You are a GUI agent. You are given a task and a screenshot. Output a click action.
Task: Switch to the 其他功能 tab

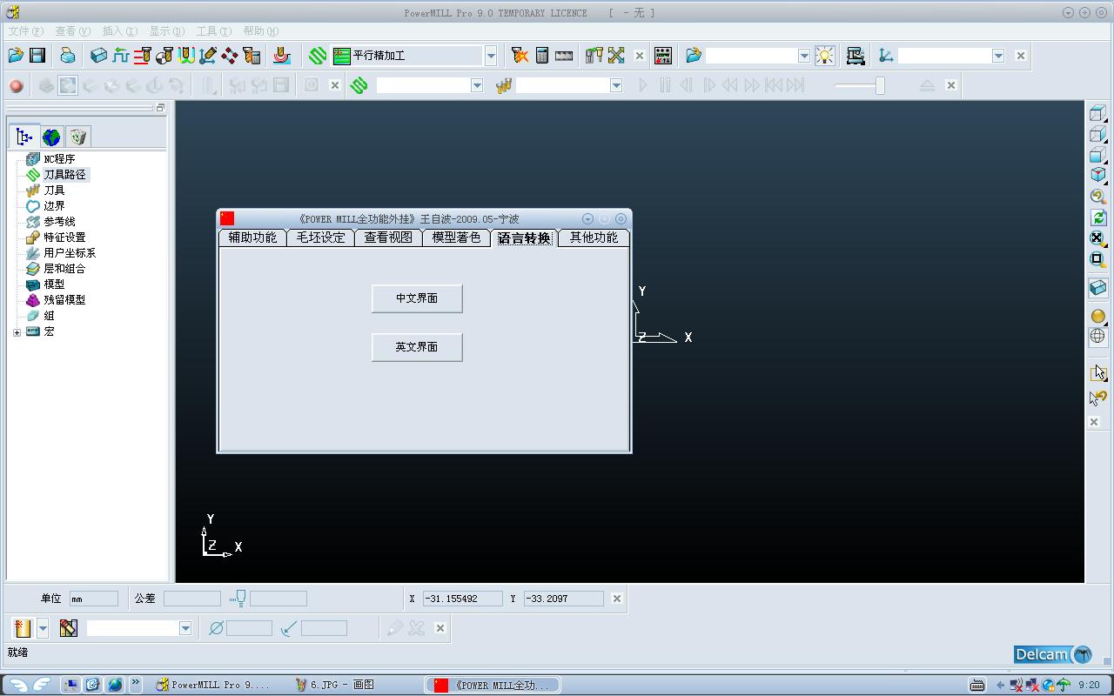594,238
